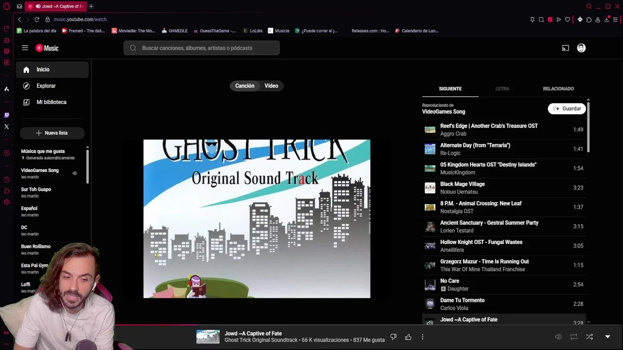This screenshot has width=623, height=350.
Task: Focus the Buscar canciones search field
Action: [x=202, y=48]
